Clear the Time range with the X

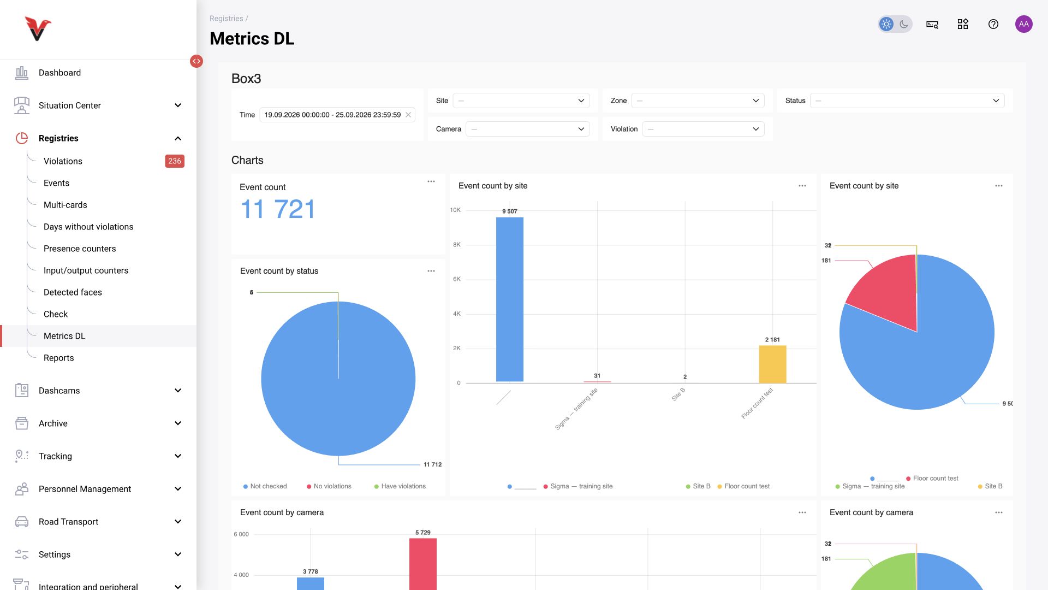click(408, 115)
